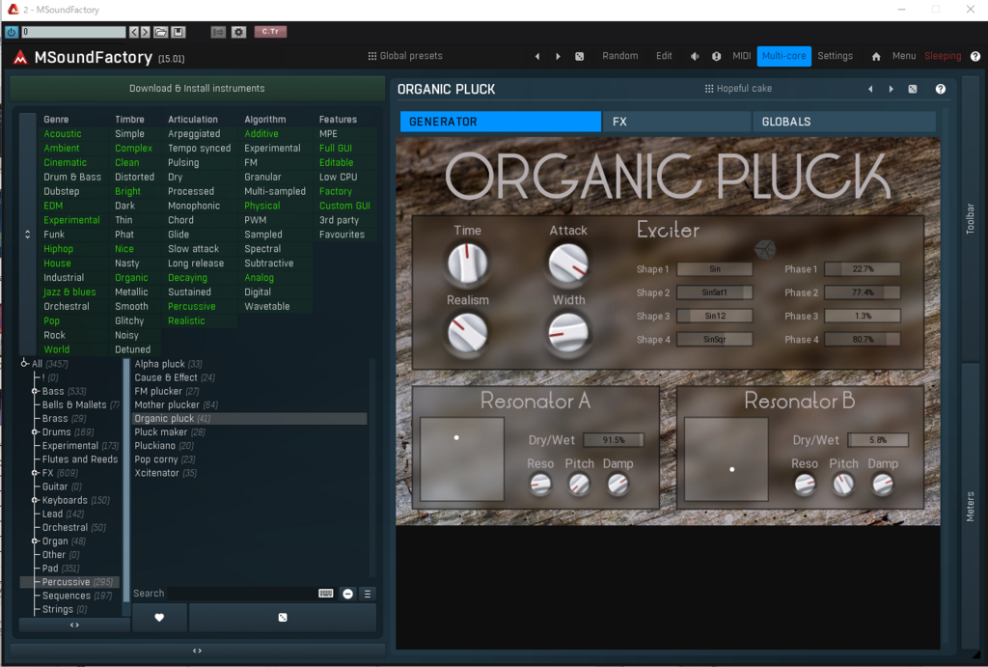Open preset file folder icon
Viewport: 988px width, 667px height.
161,32
